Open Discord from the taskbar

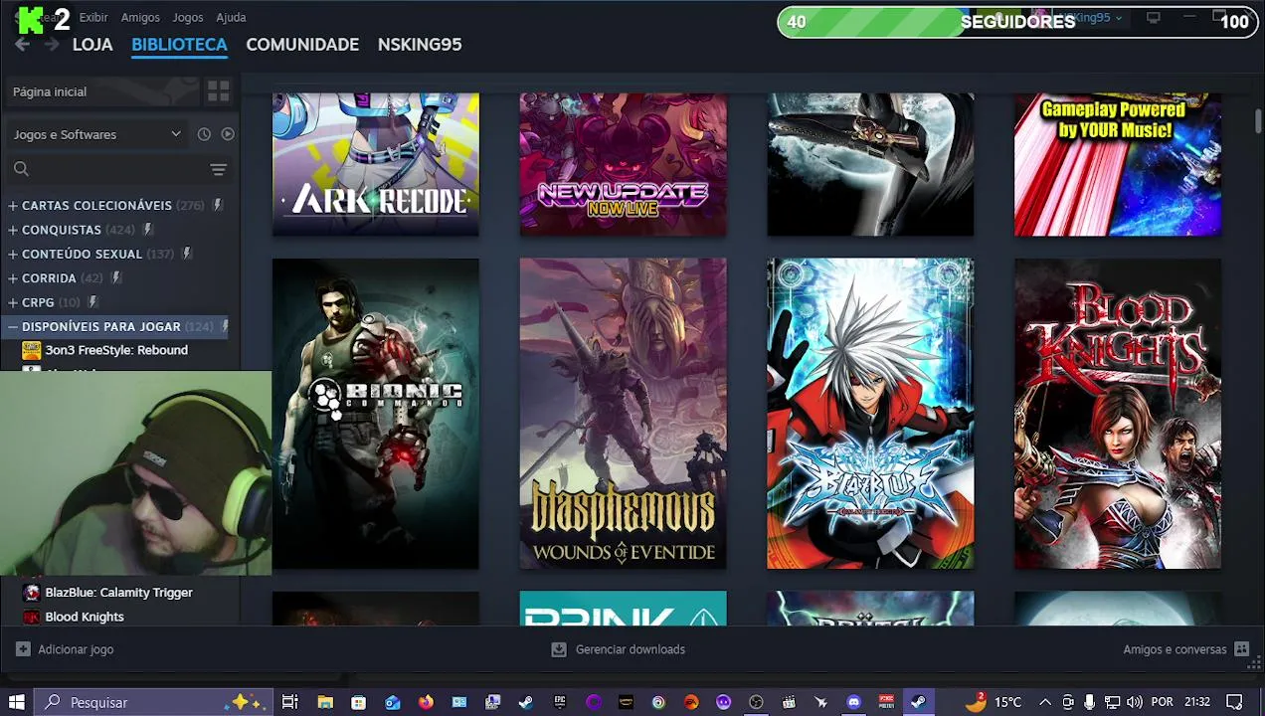[x=853, y=702]
